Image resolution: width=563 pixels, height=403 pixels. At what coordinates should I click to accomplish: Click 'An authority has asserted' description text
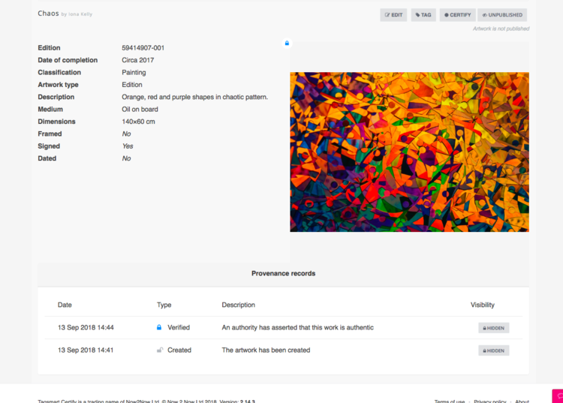click(x=298, y=327)
